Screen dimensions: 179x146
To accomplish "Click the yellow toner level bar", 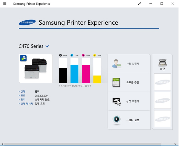I will [97, 70].
